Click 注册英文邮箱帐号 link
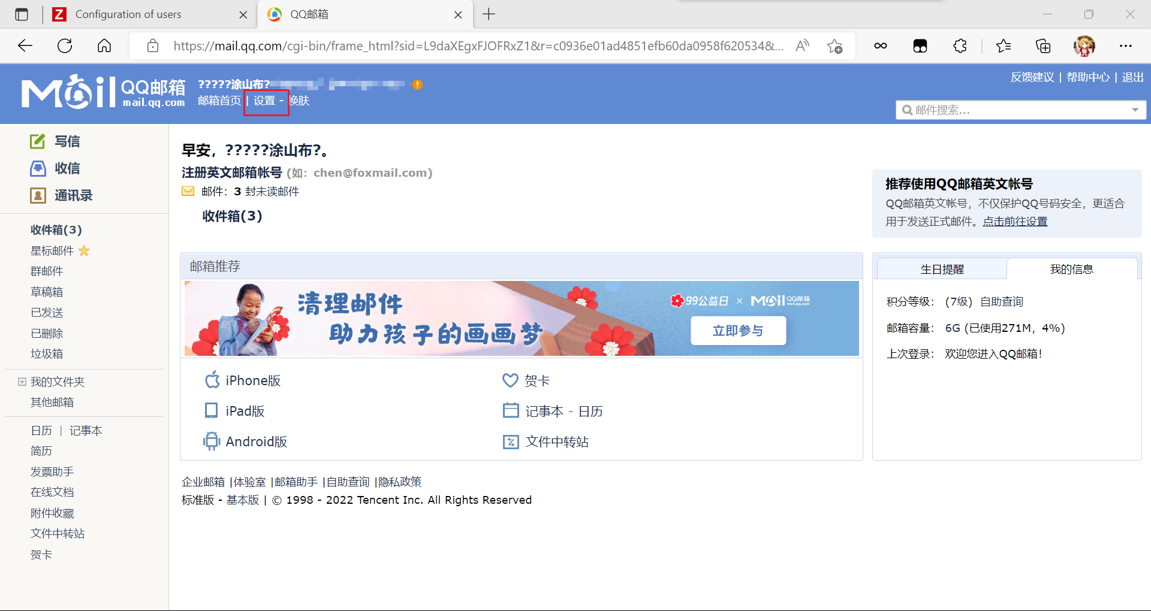 coord(231,173)
